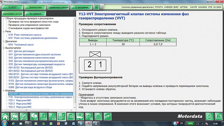Click pin 2 in connector diagram
224x126 pixels.
[x=90, y=65]
